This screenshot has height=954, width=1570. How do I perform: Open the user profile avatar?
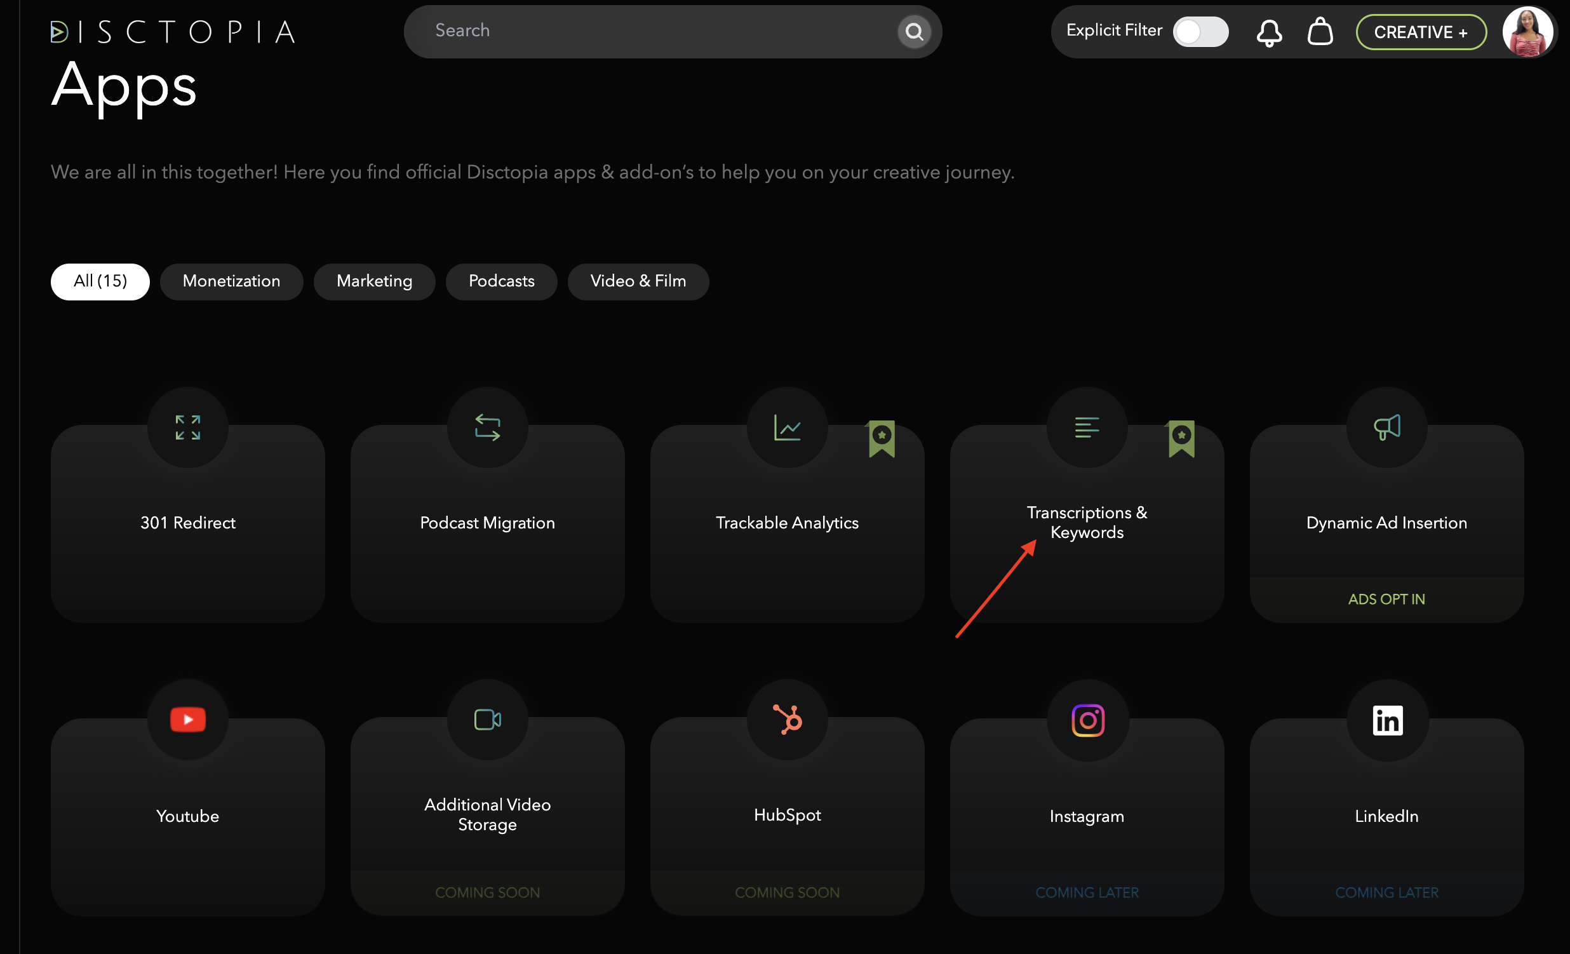pos(1528,31)
